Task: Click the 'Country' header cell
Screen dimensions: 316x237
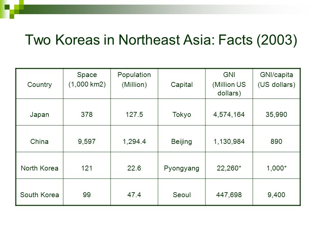Action: (x=39, y=84)
